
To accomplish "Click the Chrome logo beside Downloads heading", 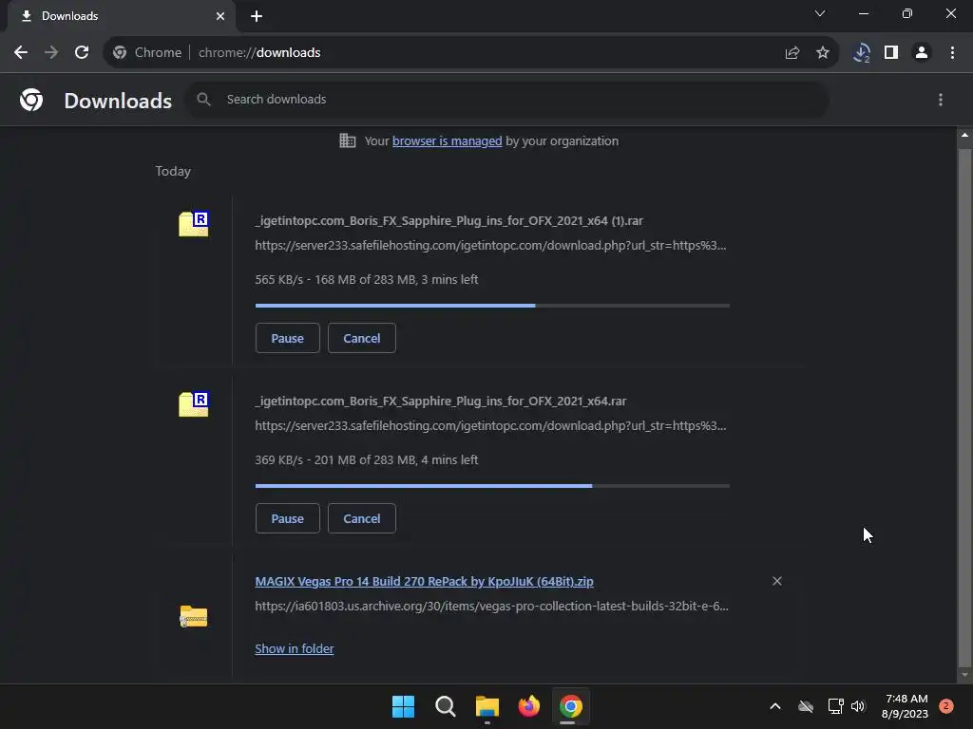I will coord(31,100).
